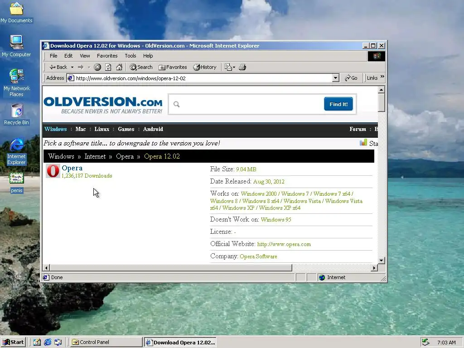Open the File menu

[53, 56]
